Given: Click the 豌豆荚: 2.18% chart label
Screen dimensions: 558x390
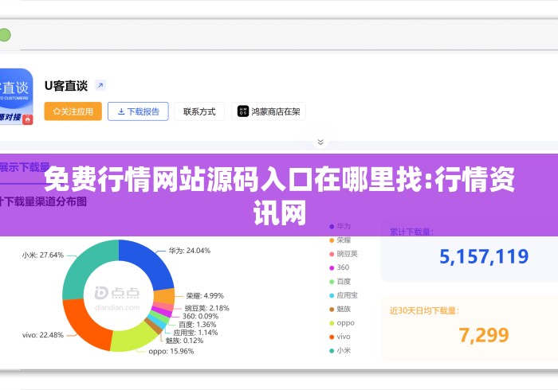Looking at the screenshot, I should (x=206, y=308).
